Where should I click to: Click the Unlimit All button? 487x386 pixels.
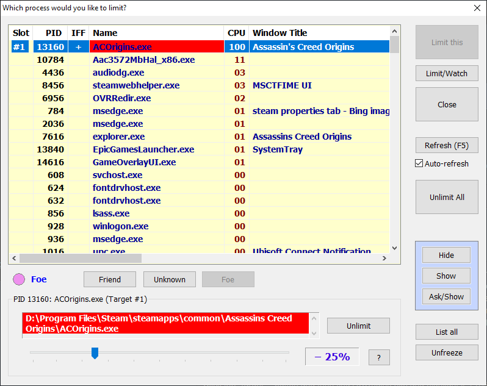tap(447, 197)
